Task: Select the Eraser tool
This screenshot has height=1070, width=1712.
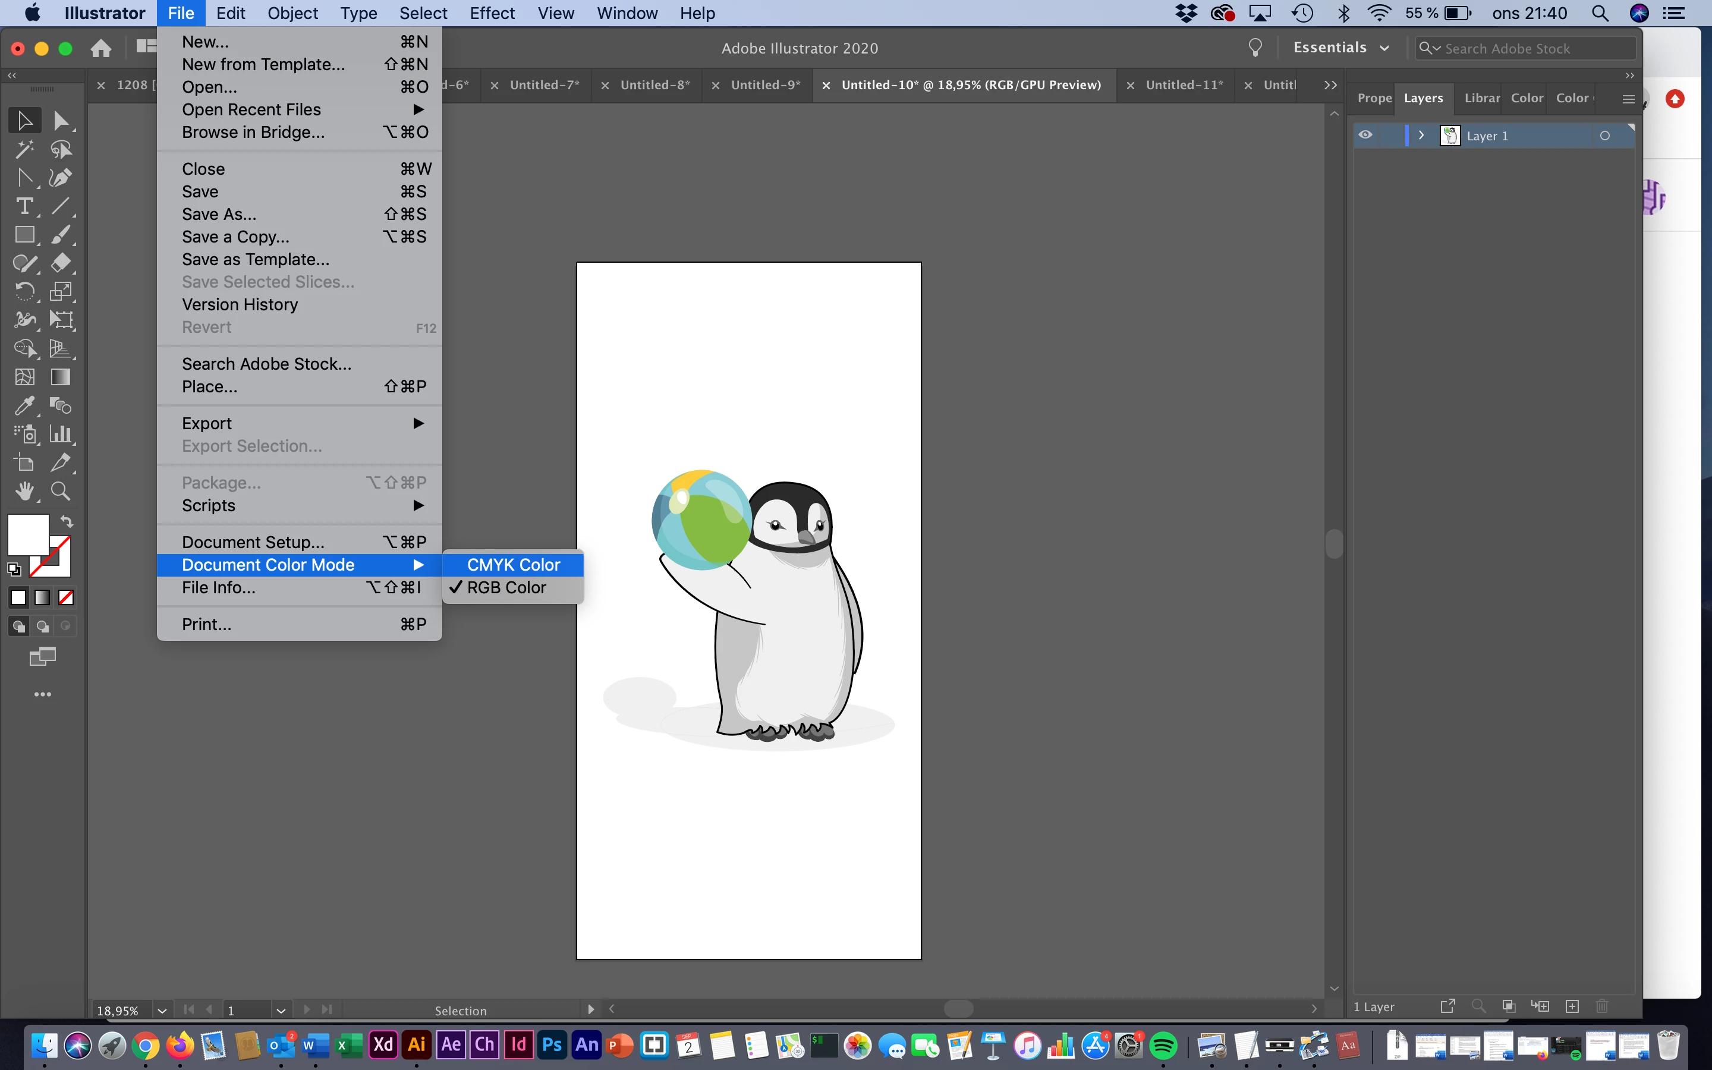Action: (61, 263)
